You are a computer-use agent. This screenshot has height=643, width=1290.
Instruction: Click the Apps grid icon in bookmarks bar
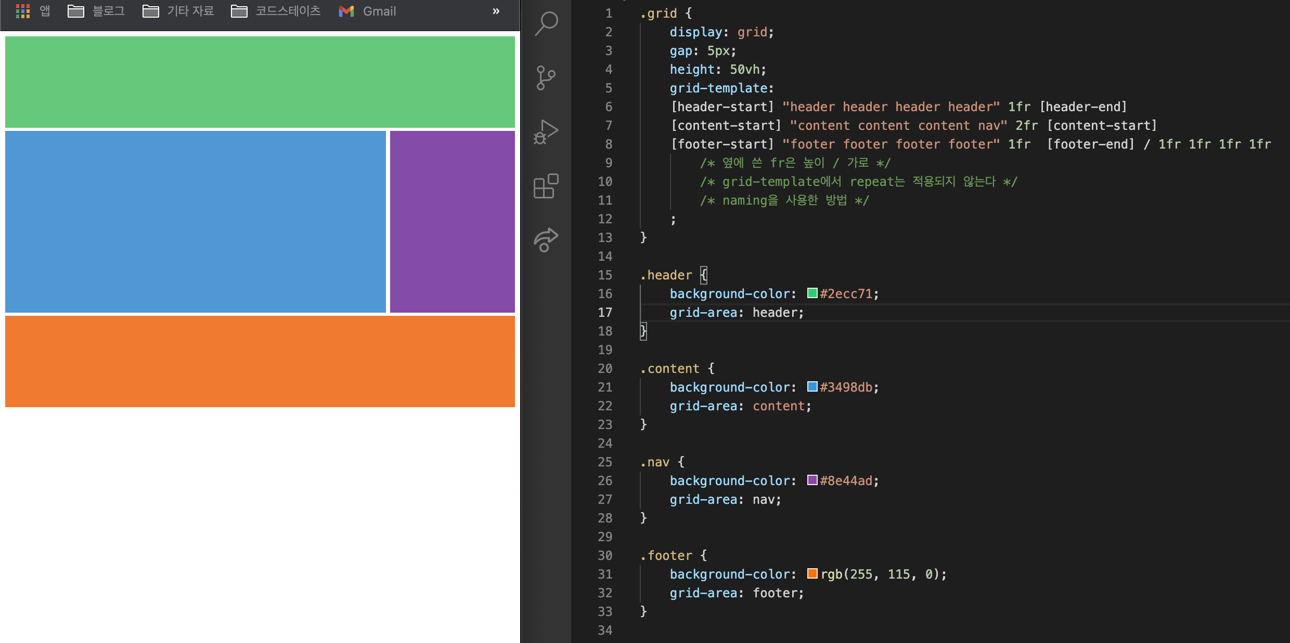[x=23, y=11]
